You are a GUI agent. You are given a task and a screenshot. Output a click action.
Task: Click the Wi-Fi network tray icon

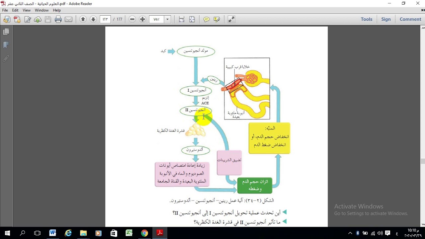point(373,233)
